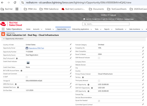Viewport: 147px width, 106px height.
Task: Click the Opportunity crown record icon
Action: pos(3,34)
